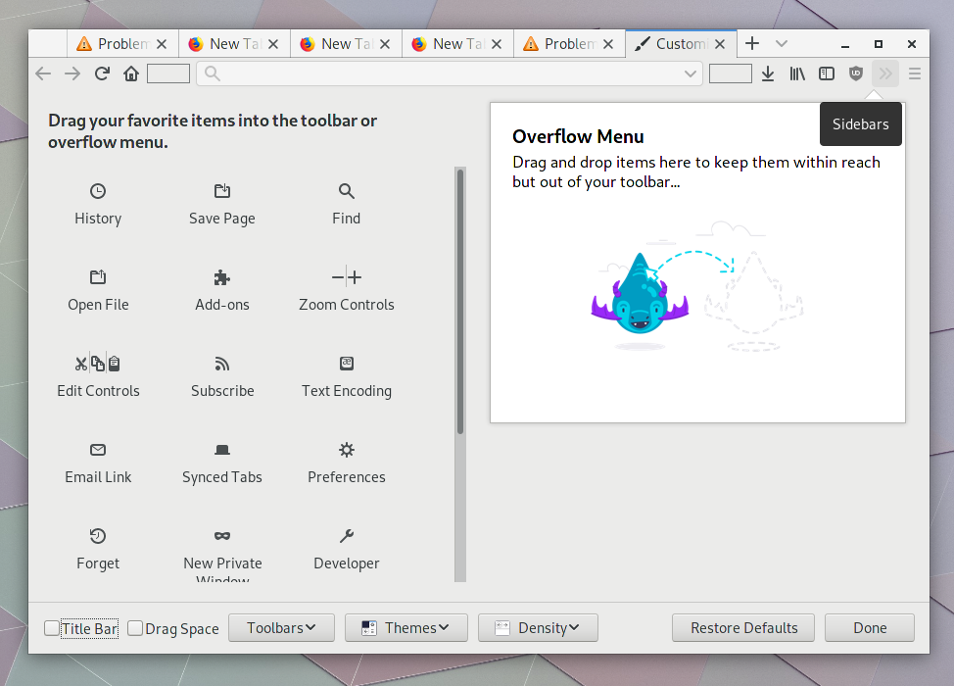Switch to the first Problem loading tab
This screenshot has height=686, width=954.
coord(122,44)
